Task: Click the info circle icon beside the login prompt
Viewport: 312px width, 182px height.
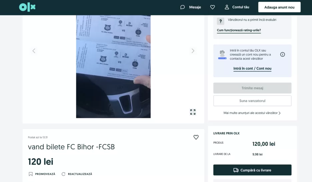Action: 283,55
